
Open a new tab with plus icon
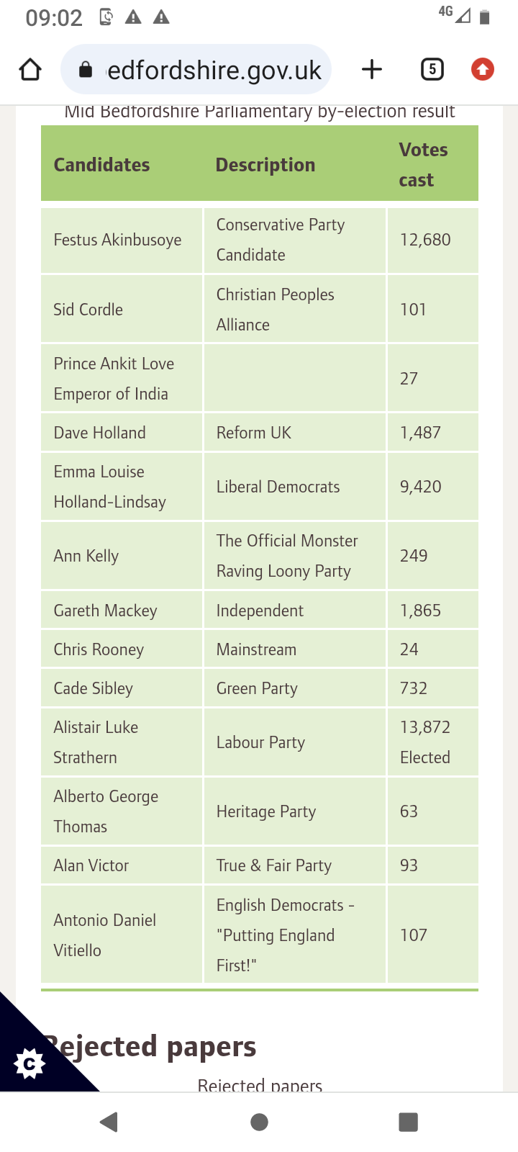[x=371, y=70]
